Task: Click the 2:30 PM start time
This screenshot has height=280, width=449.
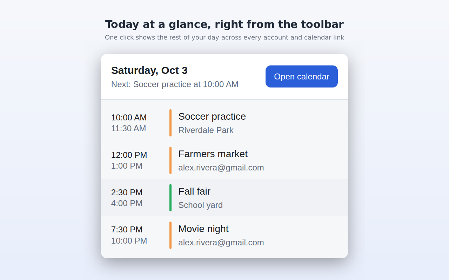Action: 127,192
